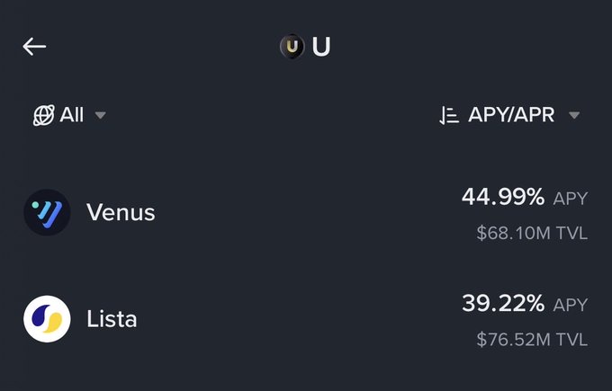Go back using the left arrow

(x=34, y=47)
